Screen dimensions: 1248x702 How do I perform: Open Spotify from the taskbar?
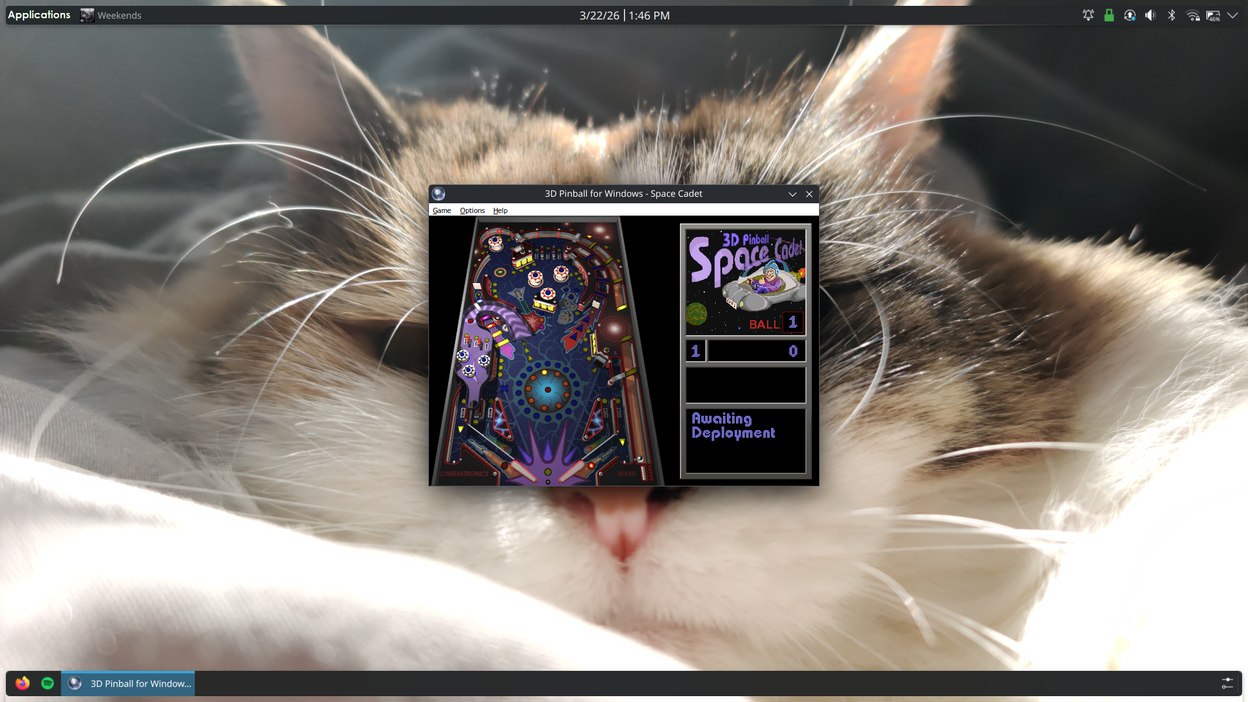pos(47,683)
